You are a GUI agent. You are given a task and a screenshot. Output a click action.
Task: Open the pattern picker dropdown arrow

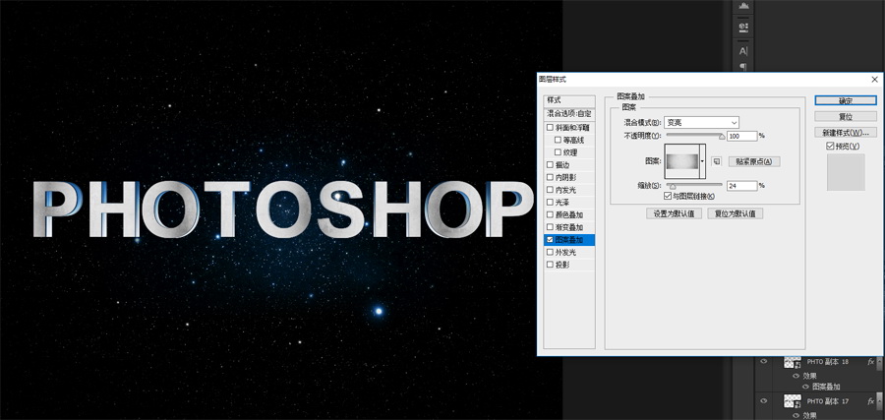click(x=703, y=161)
